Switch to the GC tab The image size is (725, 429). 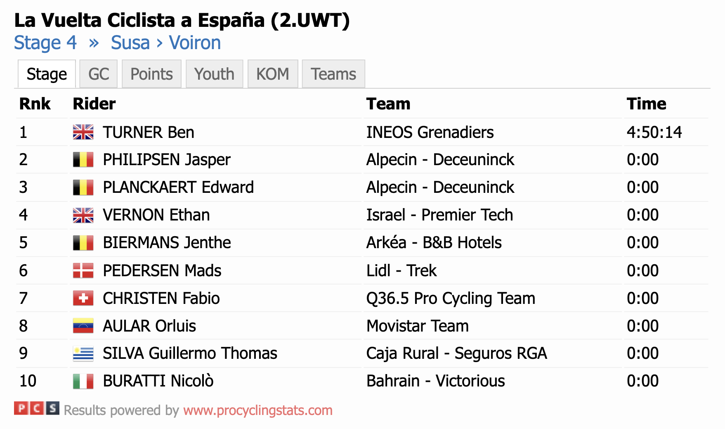(99, 74)
